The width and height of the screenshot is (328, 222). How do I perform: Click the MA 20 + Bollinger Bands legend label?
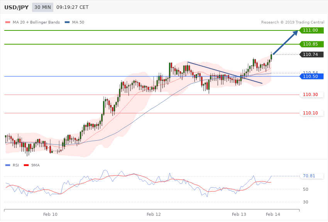(36, 22)
